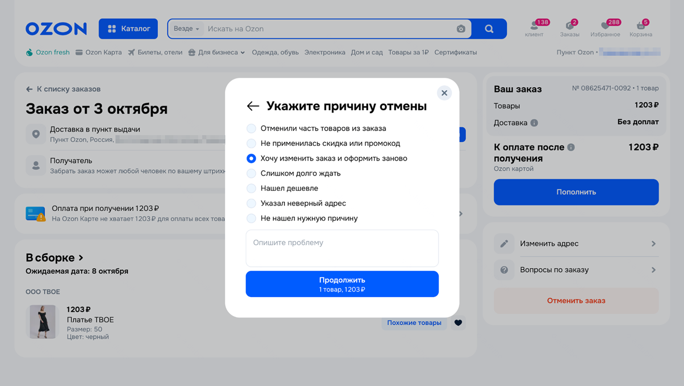Click the Продолжить button

point(342,284)
